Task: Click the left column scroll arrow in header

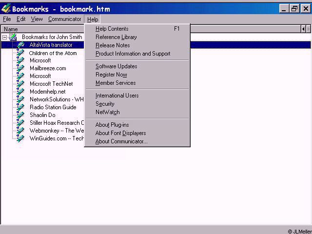Action: pyautogui.click(x=303, y=29)
